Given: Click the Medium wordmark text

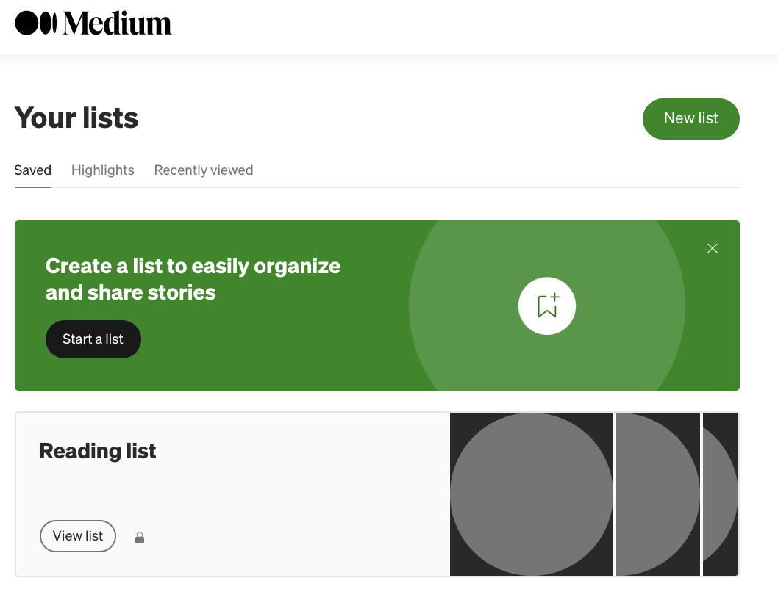Looking at the screenshot, I should [117, 23].
